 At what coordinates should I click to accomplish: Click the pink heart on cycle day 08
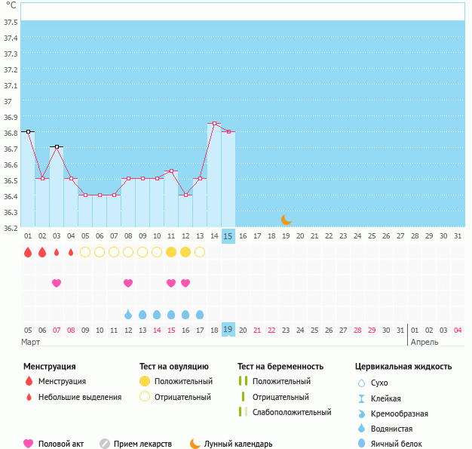[128, 283]
